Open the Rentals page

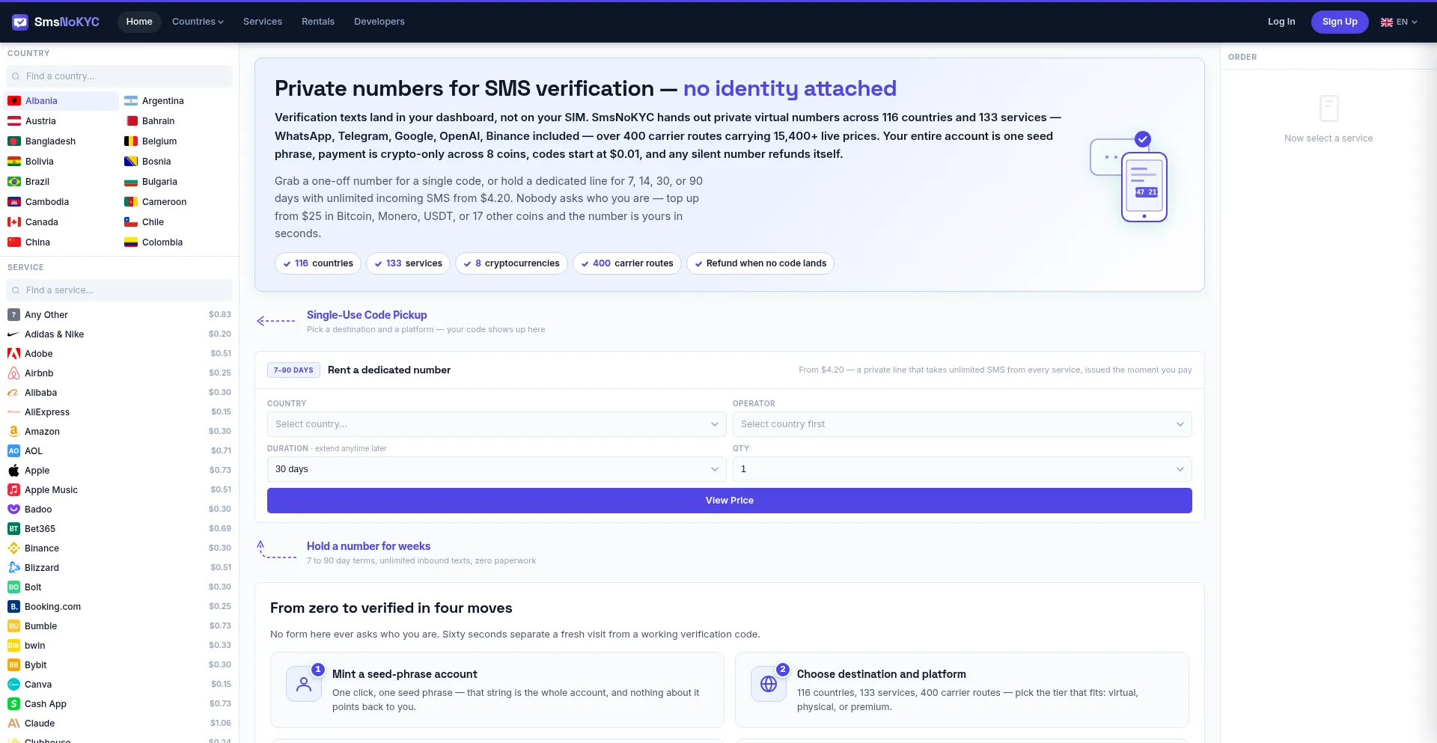point(318,22)
